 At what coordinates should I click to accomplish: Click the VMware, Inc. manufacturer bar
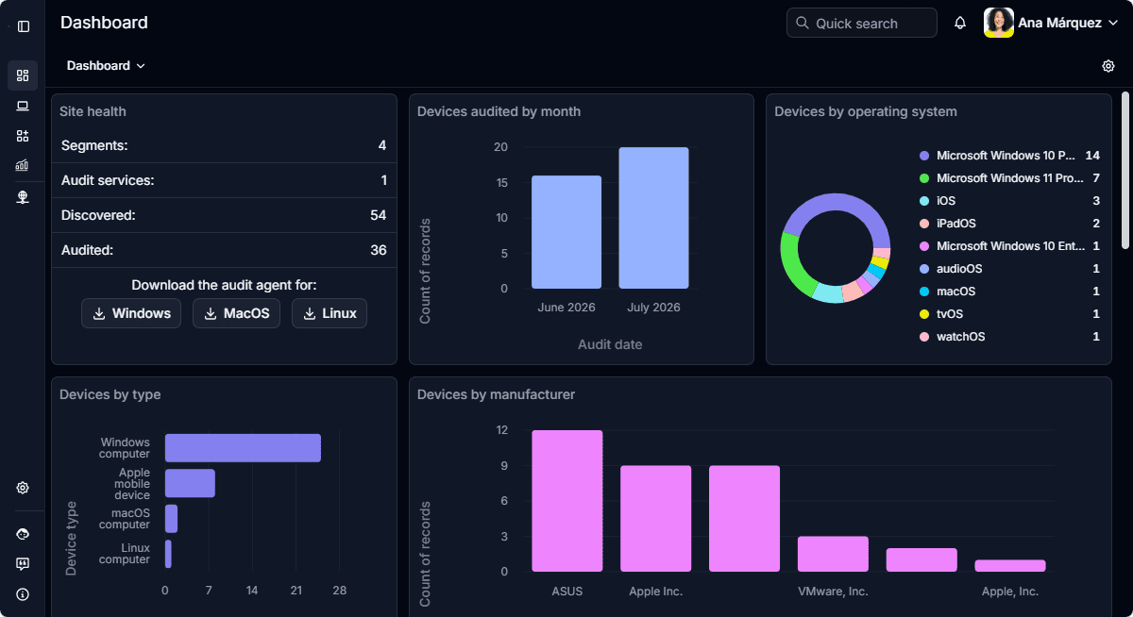tap(833, 554)
